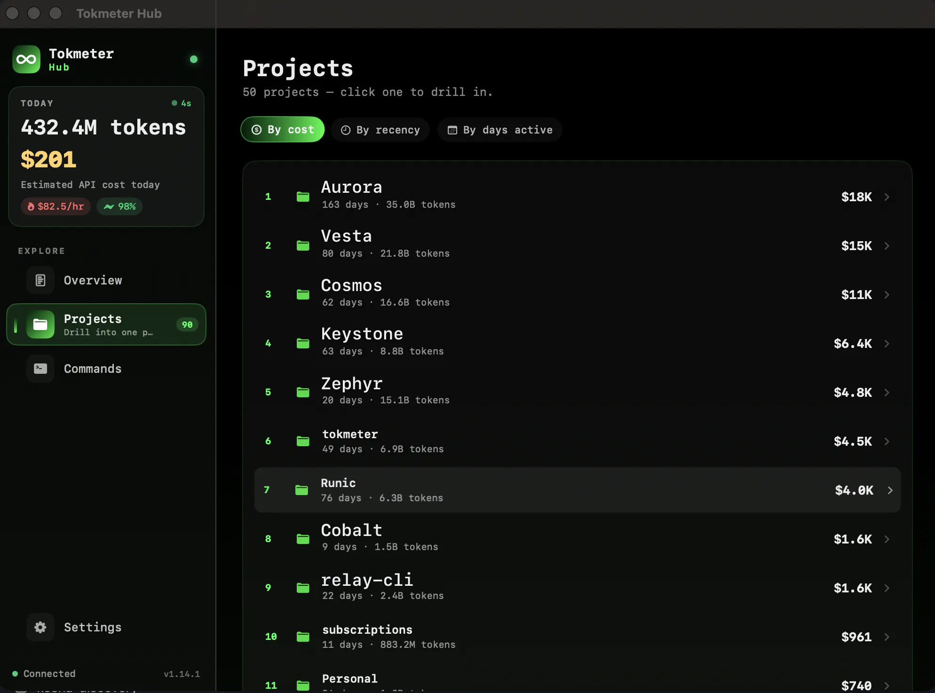Click Runic project folder icon
Screen dimensions: 935x693
[x=301, y=490]
